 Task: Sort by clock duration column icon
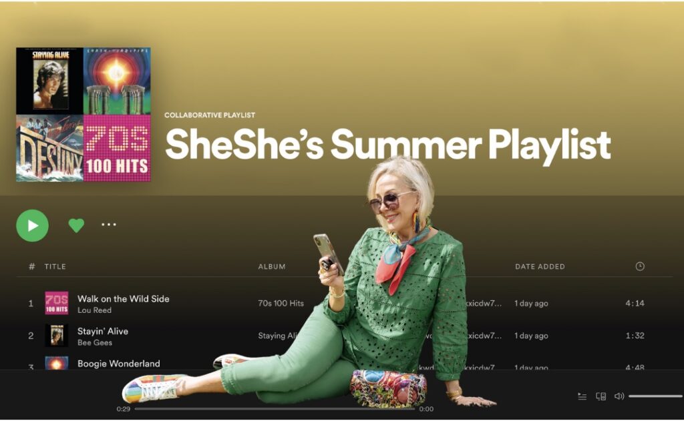[639, 266]
